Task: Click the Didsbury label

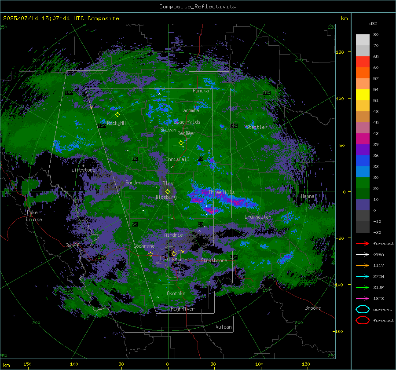Action: (x=166, y=197)
